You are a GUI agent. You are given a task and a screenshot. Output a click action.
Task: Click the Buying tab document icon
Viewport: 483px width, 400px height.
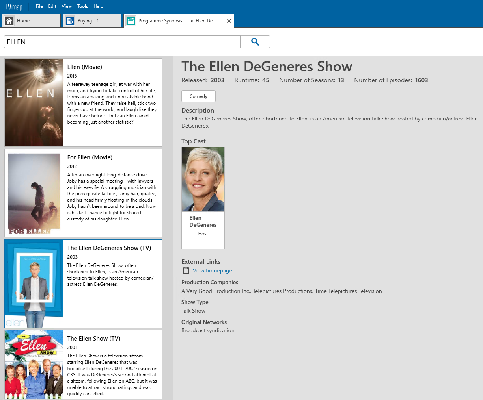click(70, 21)
